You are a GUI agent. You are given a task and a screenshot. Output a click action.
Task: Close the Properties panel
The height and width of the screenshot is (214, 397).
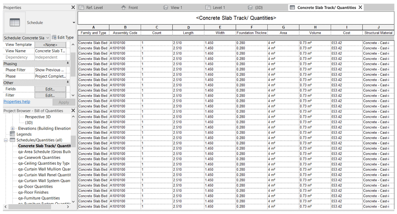tap(73, 7)
